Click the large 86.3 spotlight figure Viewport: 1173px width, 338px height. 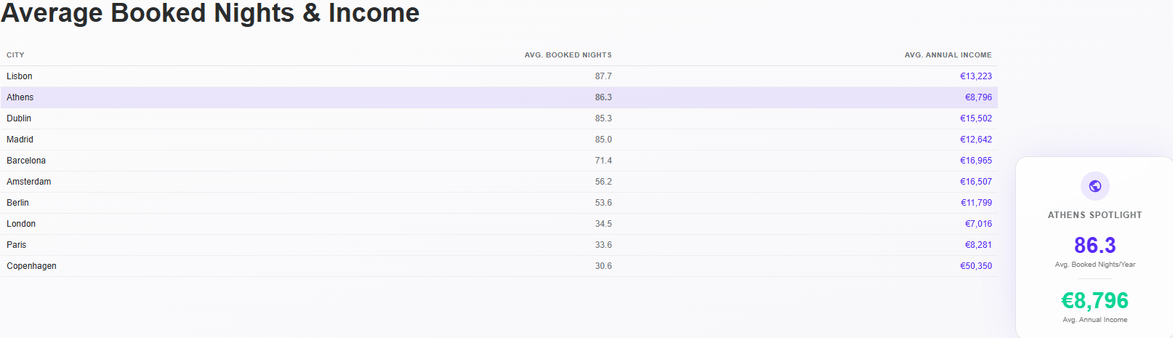pos(1095,245)
